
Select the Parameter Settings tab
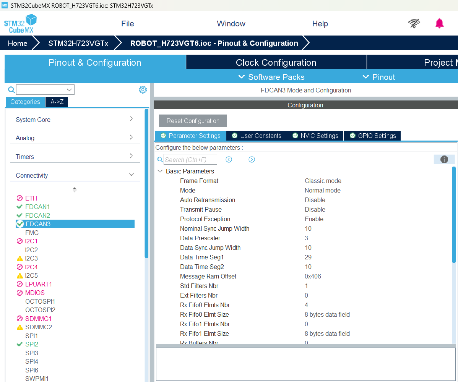(190, 136)
